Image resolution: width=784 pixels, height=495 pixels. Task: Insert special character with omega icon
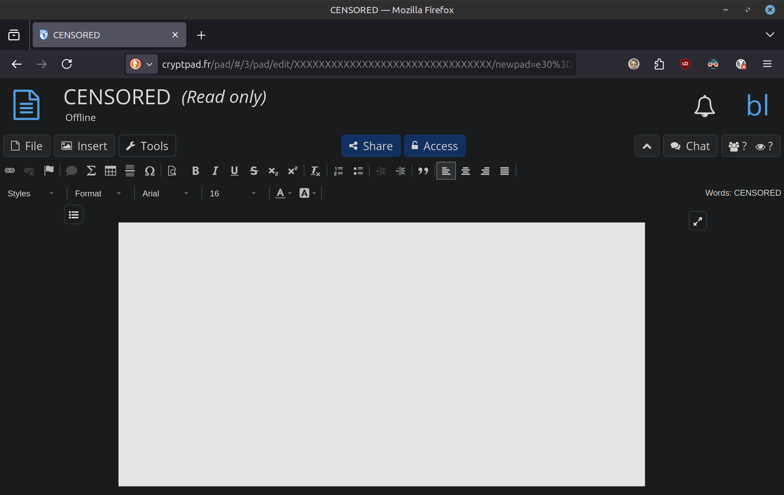149,171
